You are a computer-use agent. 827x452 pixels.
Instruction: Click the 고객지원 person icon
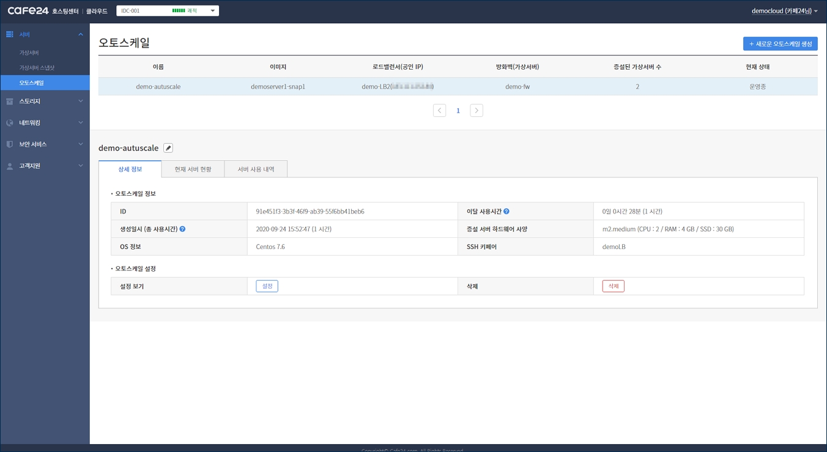click(x=10, y=166)
